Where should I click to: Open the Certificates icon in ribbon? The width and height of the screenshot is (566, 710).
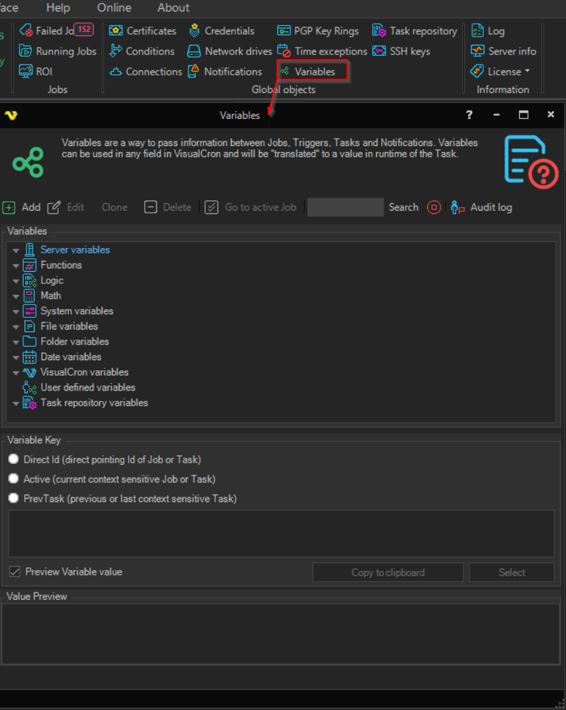(x=116, y=31)
